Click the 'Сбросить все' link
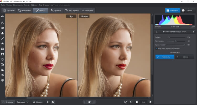The height and width of the screenshot is (105, 197). click(175, 52)
